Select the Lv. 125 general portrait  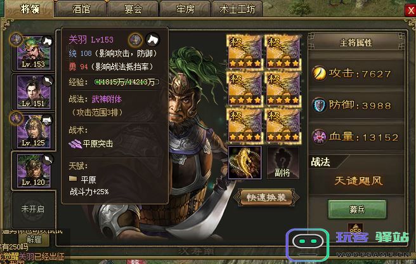pos(34,131)
